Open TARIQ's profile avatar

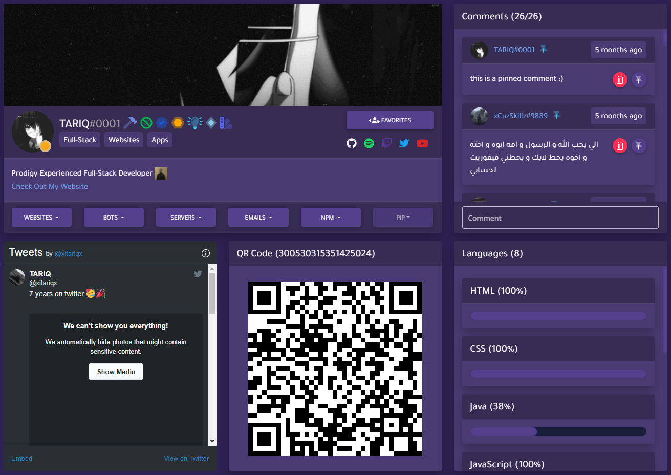click(33, 132)
